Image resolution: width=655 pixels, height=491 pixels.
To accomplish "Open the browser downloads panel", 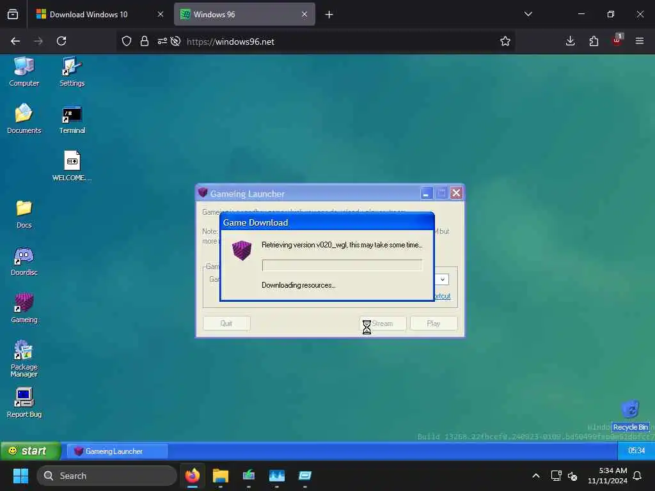I will 570,41.
